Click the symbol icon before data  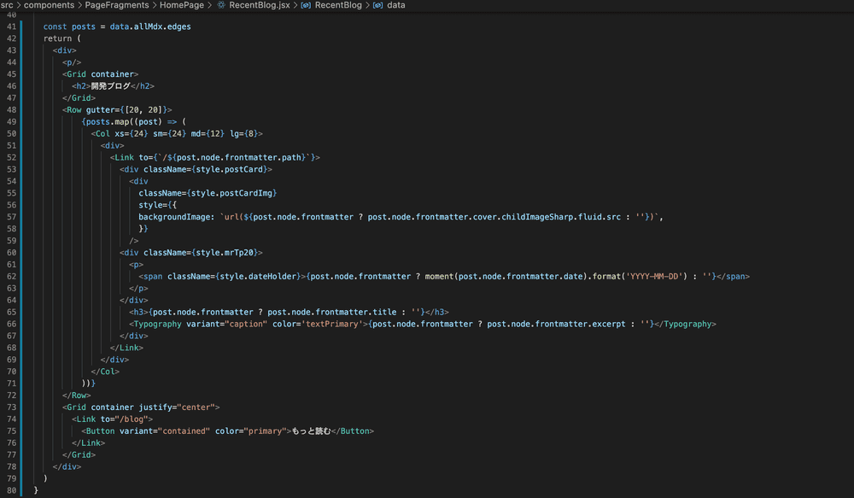tap(377, 5)
